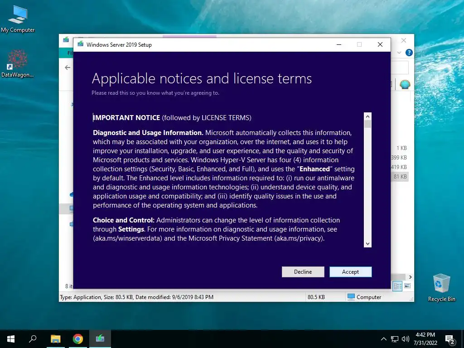Select the 81 KB file row
Screen dimensions: 464x348
[x=400, y=177]
